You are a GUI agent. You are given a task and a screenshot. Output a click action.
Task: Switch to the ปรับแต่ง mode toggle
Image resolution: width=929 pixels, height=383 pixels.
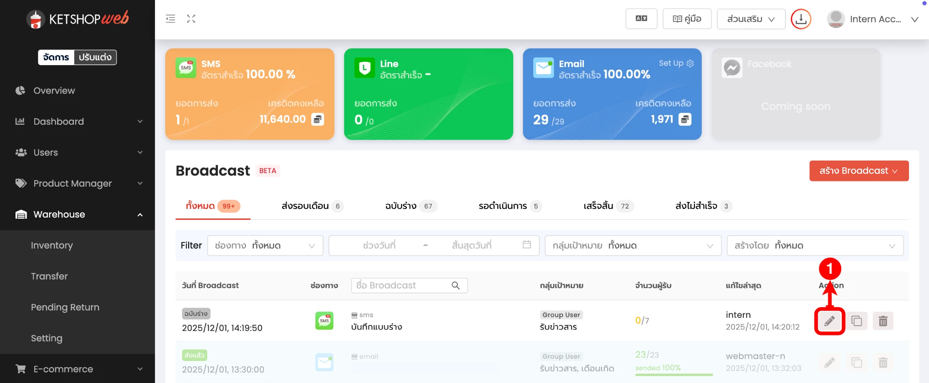95,57
